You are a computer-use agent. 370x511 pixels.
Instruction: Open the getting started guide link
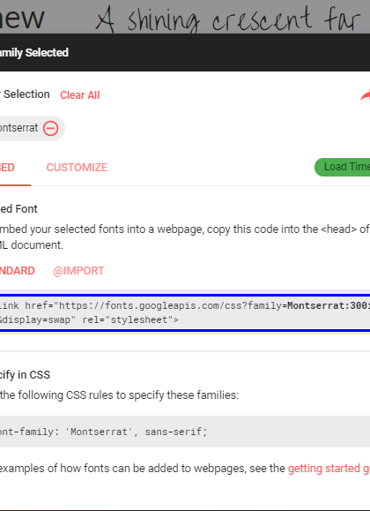coord(329,469)
